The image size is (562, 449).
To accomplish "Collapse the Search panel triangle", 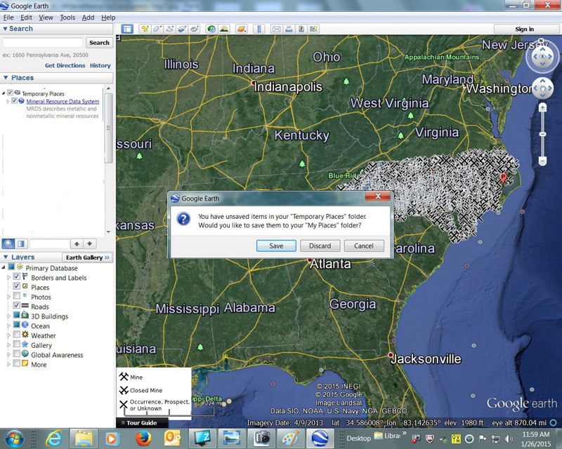I will click(5, 29).
